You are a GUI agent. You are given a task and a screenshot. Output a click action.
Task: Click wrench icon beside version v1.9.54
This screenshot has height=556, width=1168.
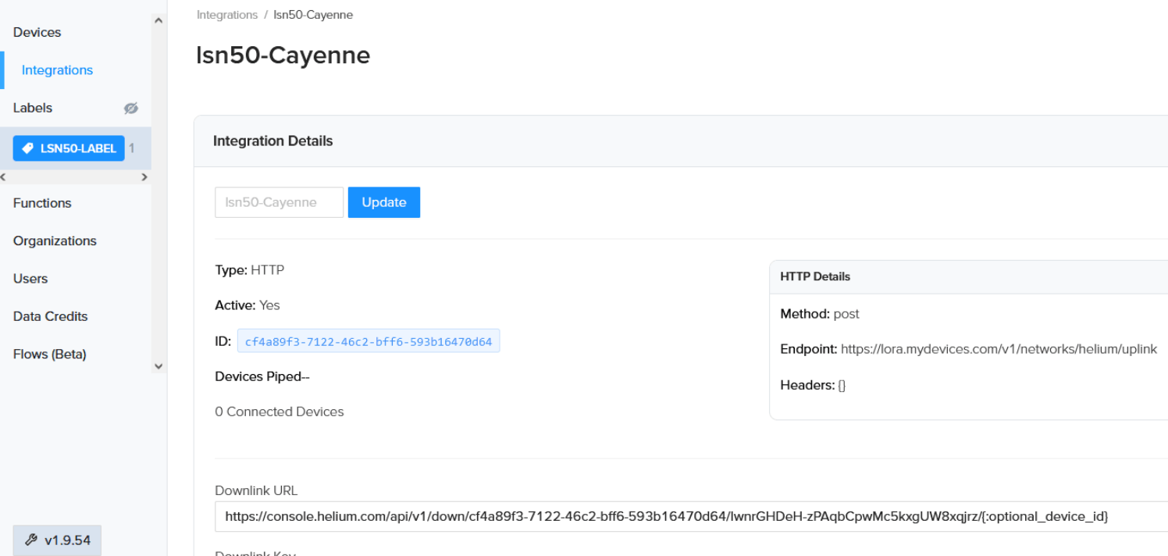(31, 540)
